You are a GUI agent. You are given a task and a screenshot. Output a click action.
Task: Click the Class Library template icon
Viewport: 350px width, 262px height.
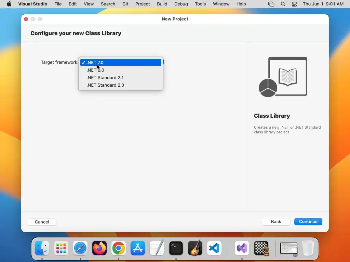(x=283, y=77)
